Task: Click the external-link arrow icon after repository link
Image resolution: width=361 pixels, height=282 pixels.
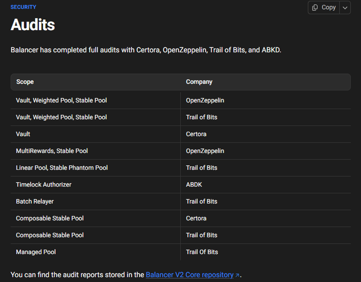Action: pyautogui.click(x=237, y=275)
